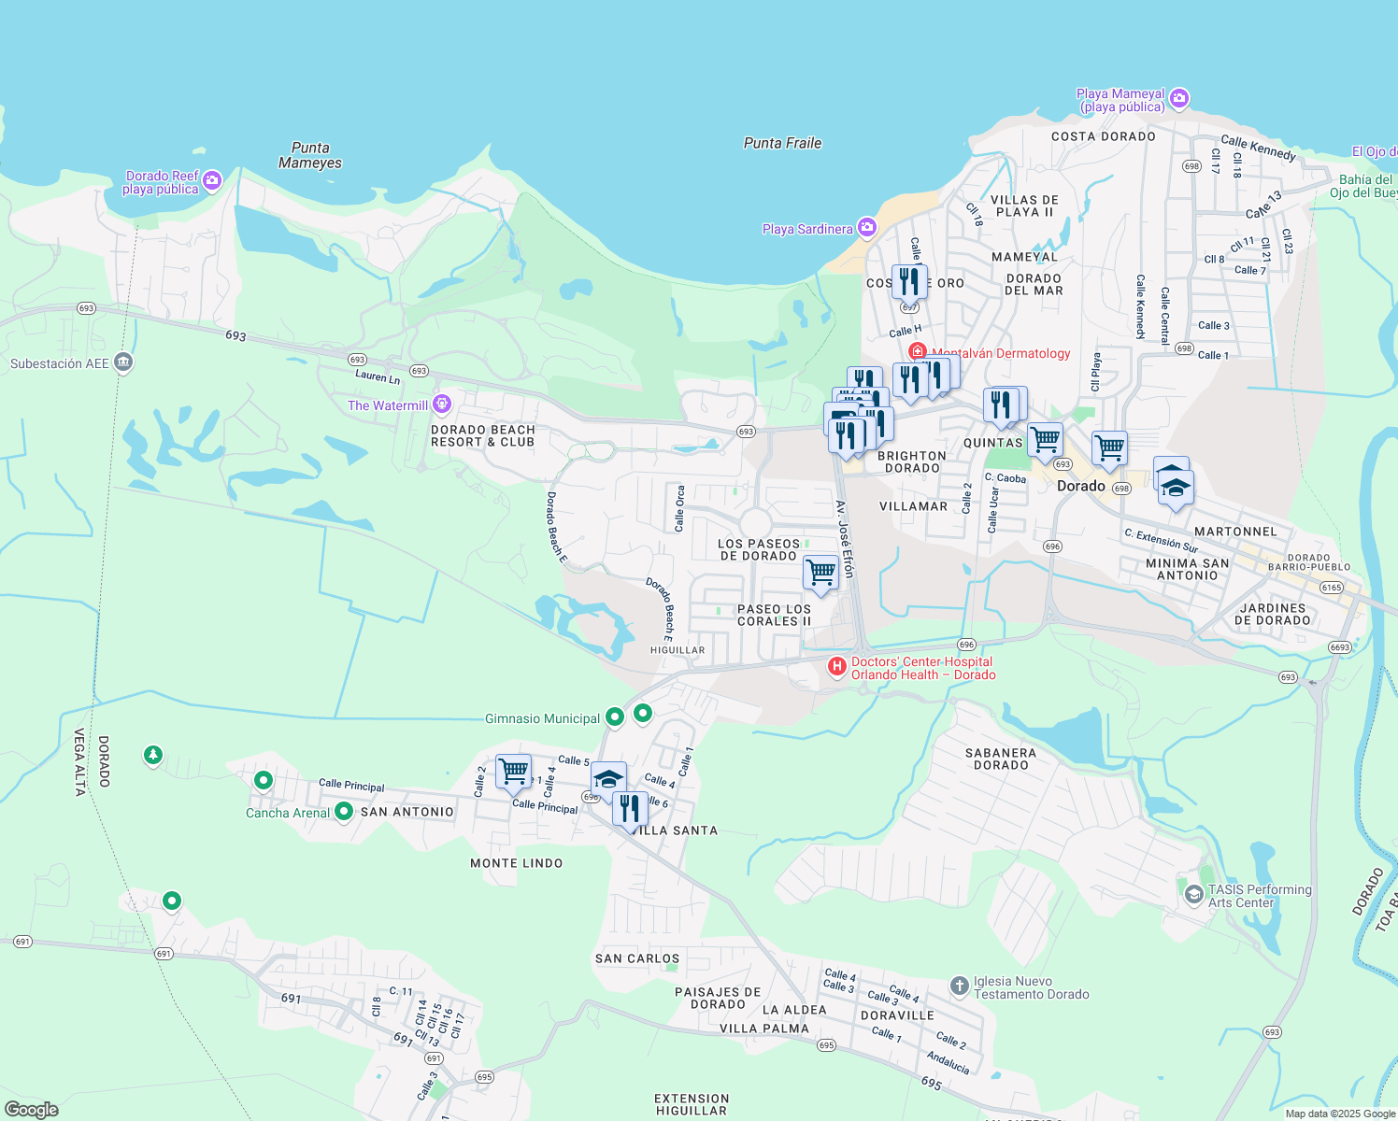Screen dimensions: 1398x1121
Task: Select the Dorado town name label
Action: (1081, 486)
